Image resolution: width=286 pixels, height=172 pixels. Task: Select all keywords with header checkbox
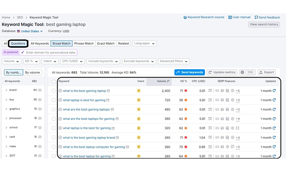click(x=54, y=81)
